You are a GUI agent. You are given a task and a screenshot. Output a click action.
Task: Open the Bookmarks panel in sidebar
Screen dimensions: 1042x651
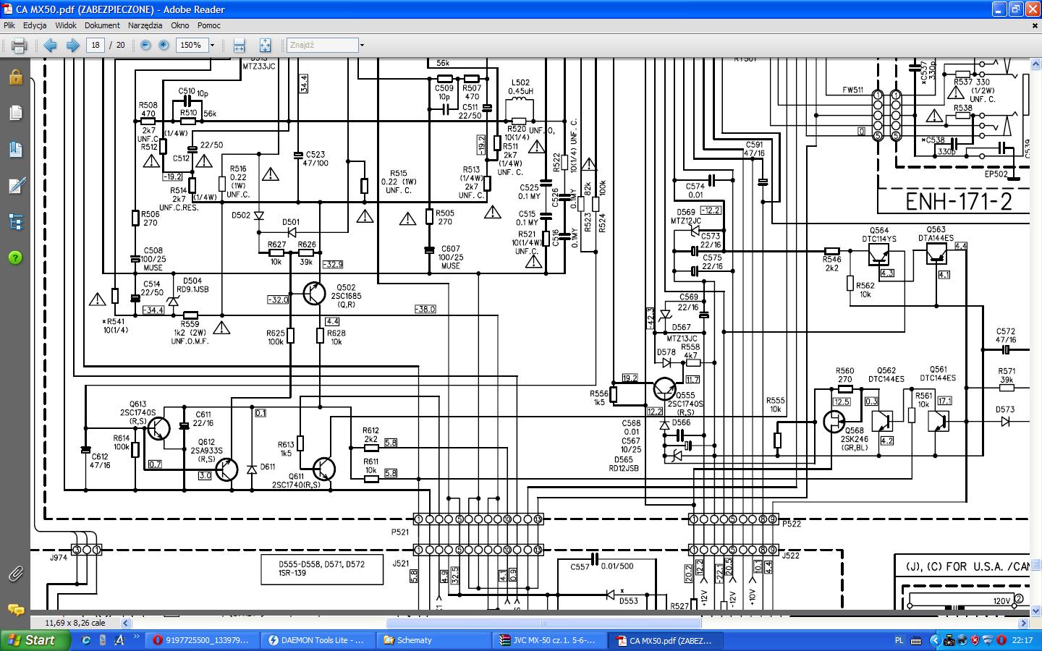point(15,149)
